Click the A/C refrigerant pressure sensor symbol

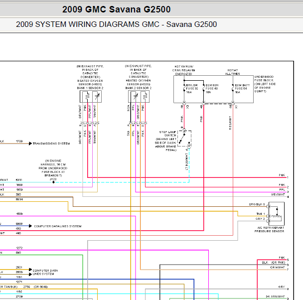coord(277,214)
